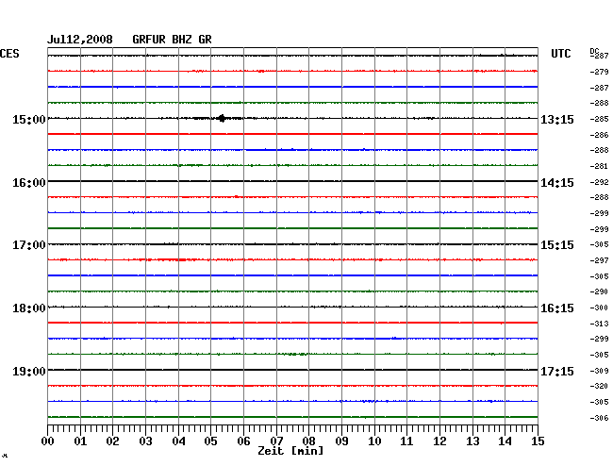Click the seismic spike on the 15:00 trace

(x=222, y=118)
